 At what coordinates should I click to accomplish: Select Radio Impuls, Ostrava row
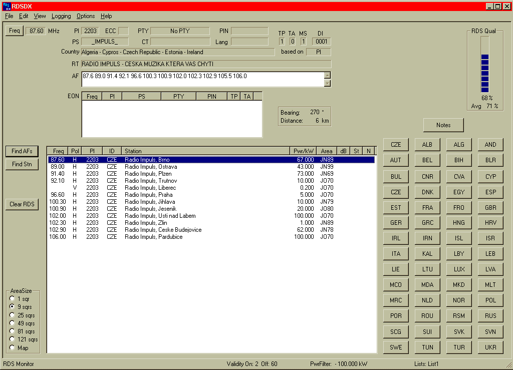point(211,167)
